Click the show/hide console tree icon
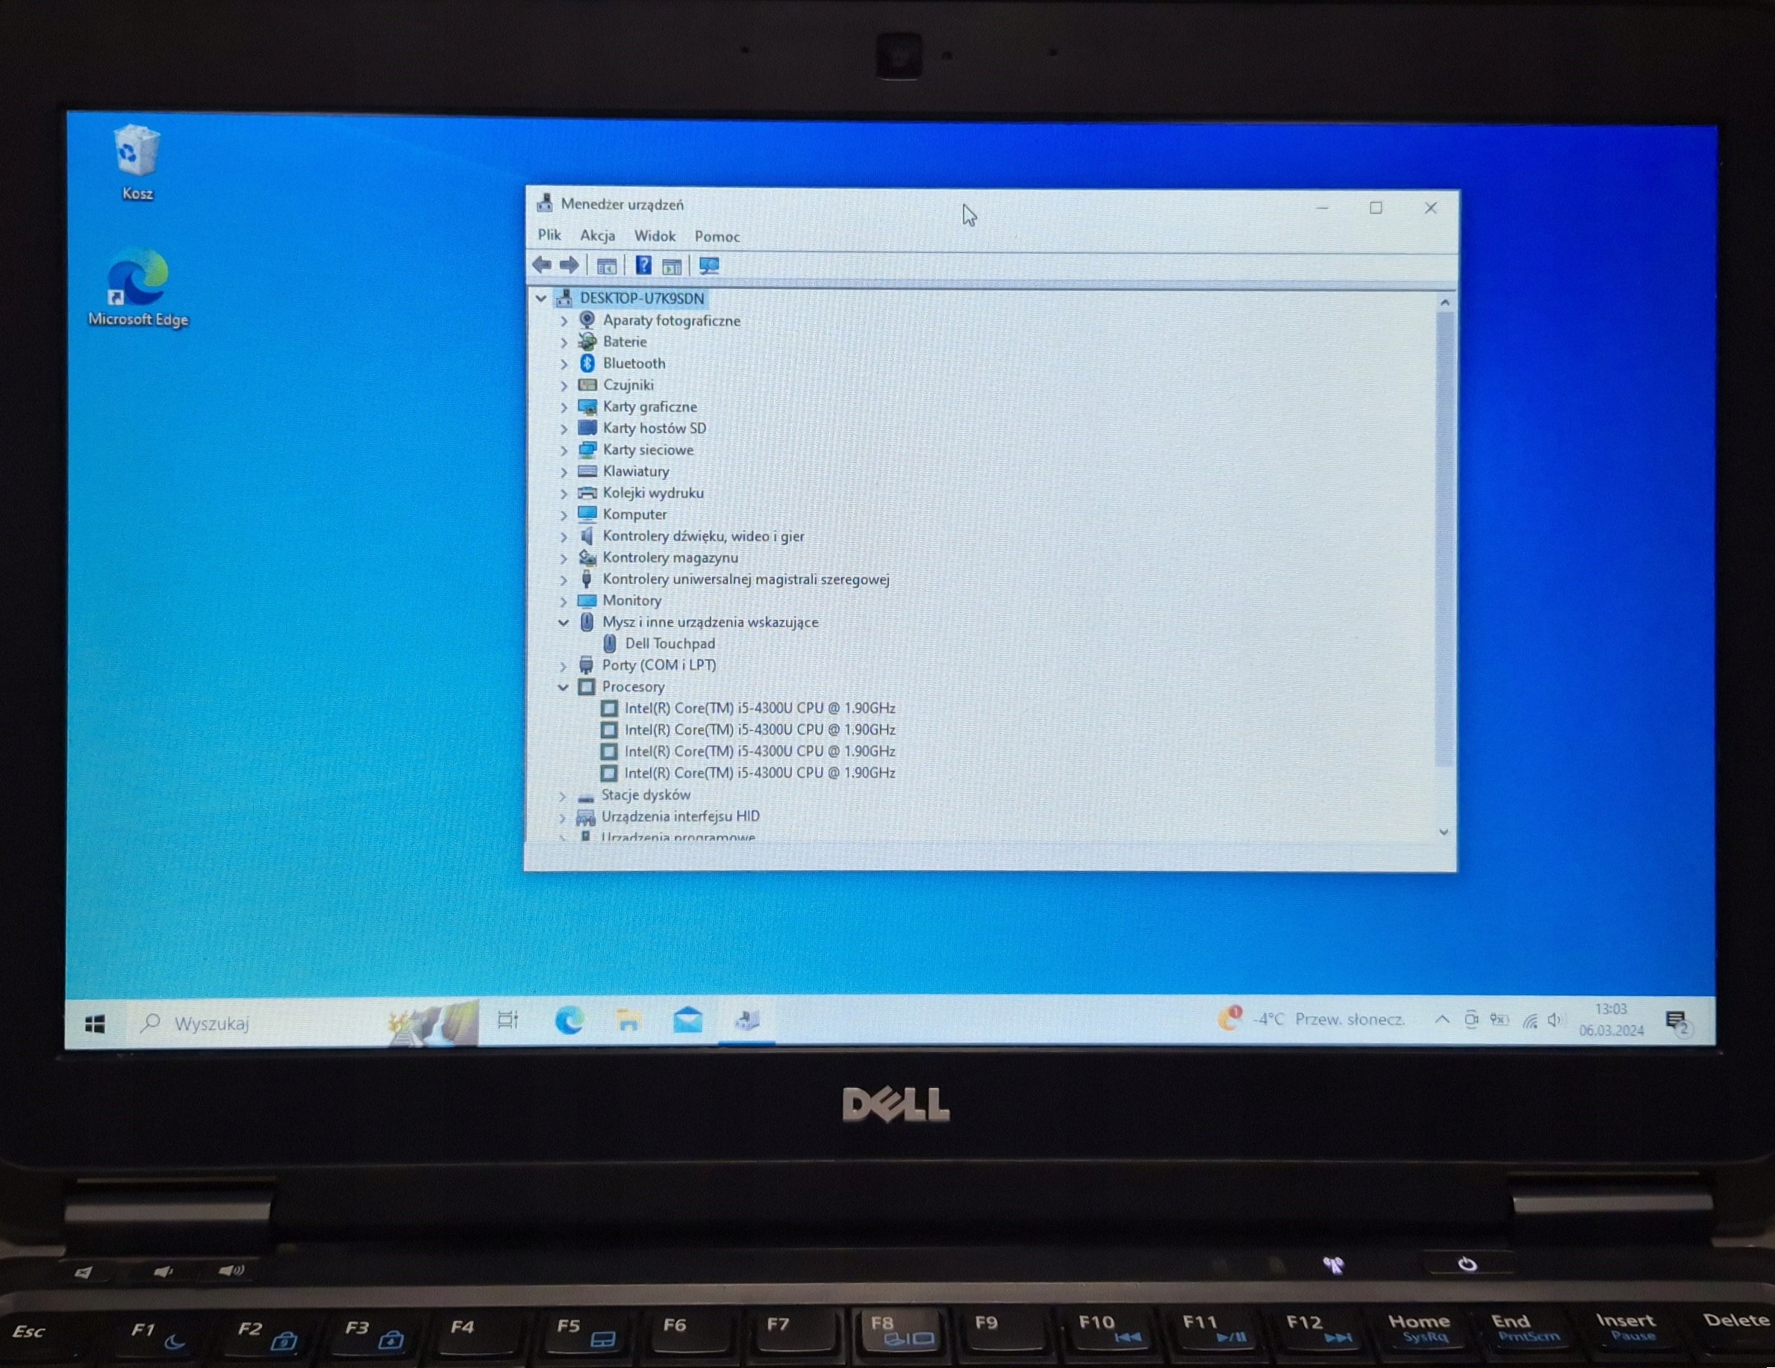1775x1368 pixels. pyautogui.click(x=606, y=266)
